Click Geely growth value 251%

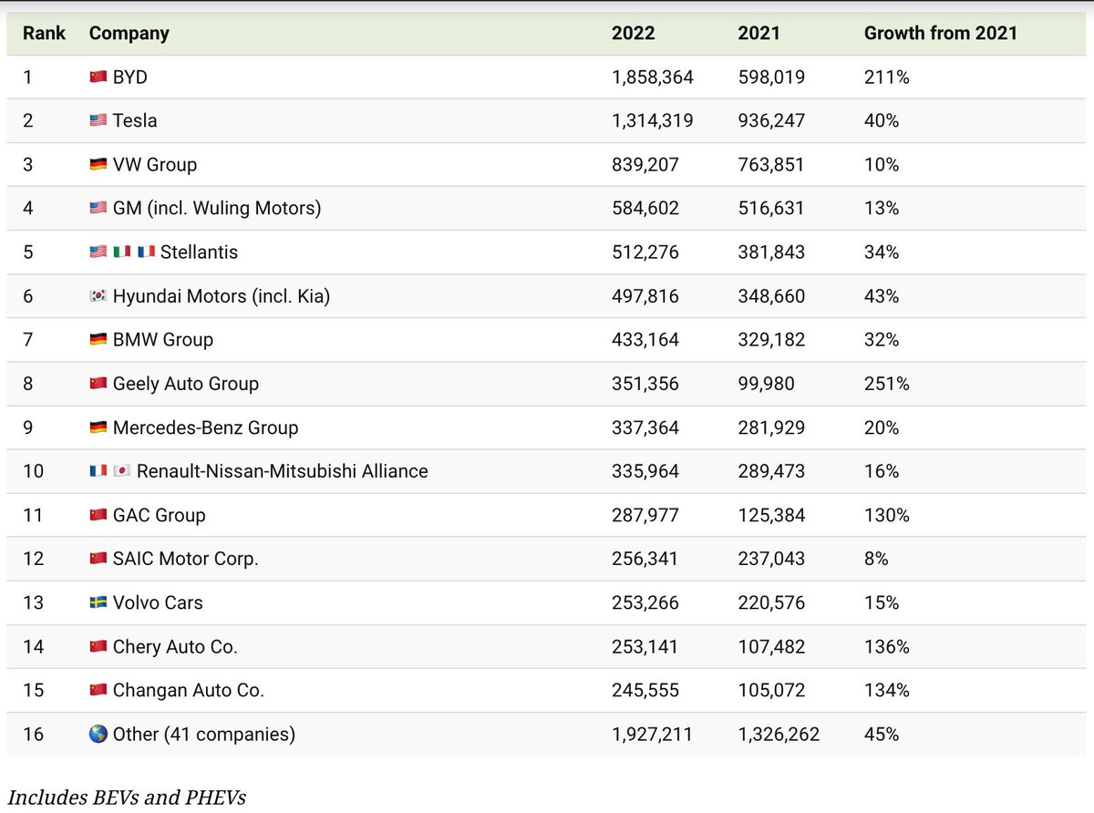(x=886, y=384)
